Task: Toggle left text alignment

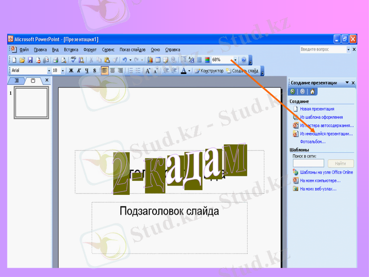Action: pos(105,71)
